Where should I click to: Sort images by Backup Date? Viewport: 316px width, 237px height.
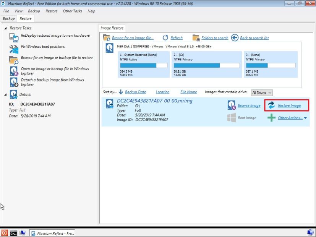click(136, 92)
